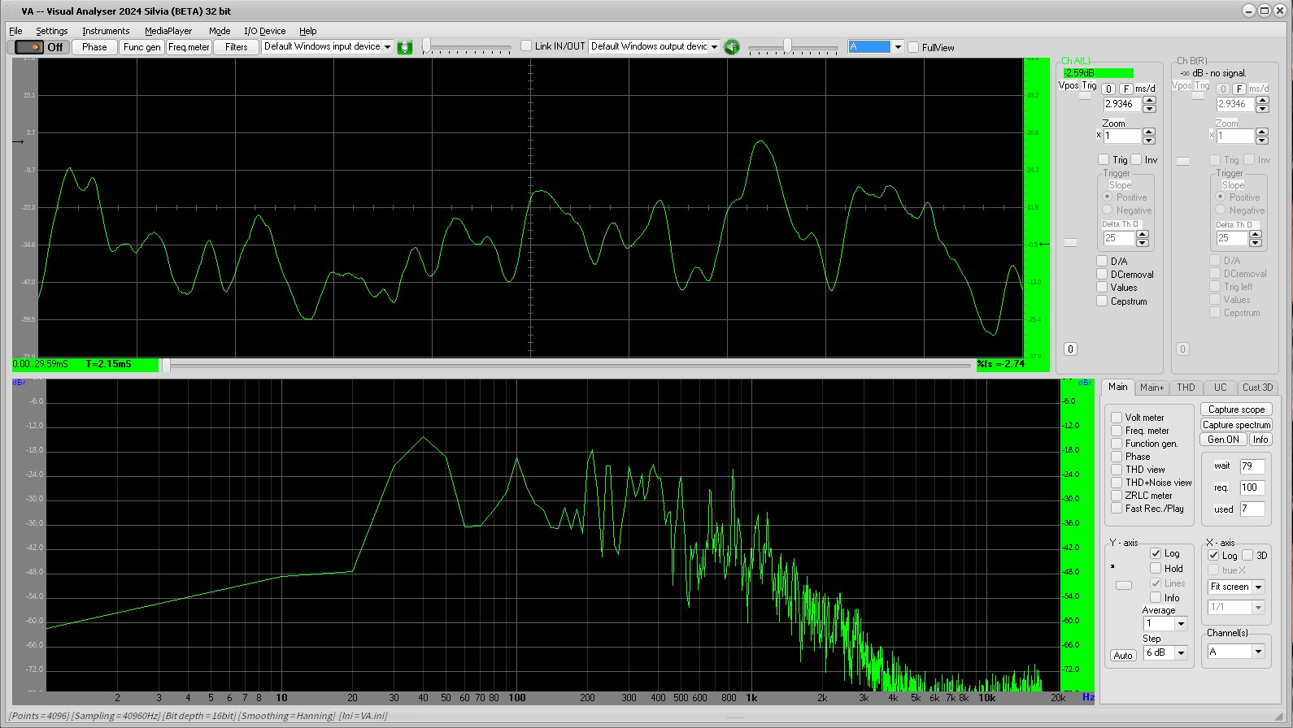Open the toolbar channel A dropdown
The image size is (1293, 728).
(x=898, y=47)
